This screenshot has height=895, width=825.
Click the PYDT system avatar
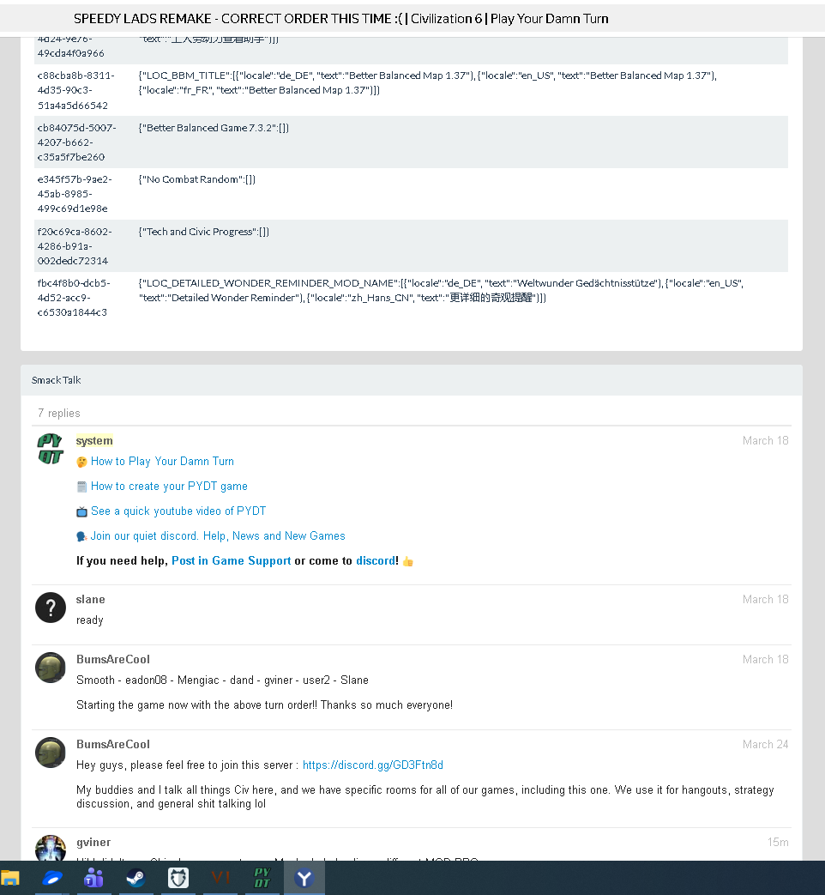(51, 449)
